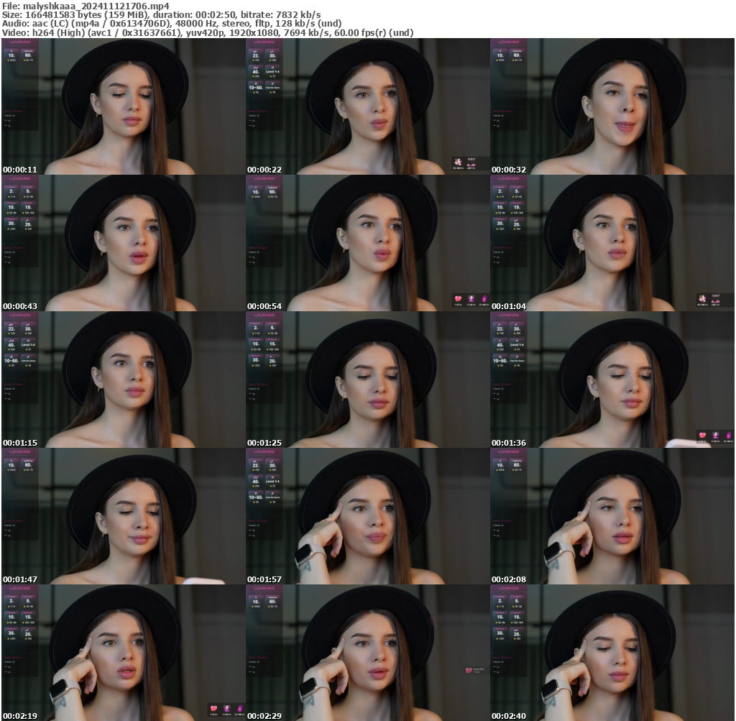Click the 00:00:11 timestamp label
Viewport: 736px width, 721px height.
[22, 170]
